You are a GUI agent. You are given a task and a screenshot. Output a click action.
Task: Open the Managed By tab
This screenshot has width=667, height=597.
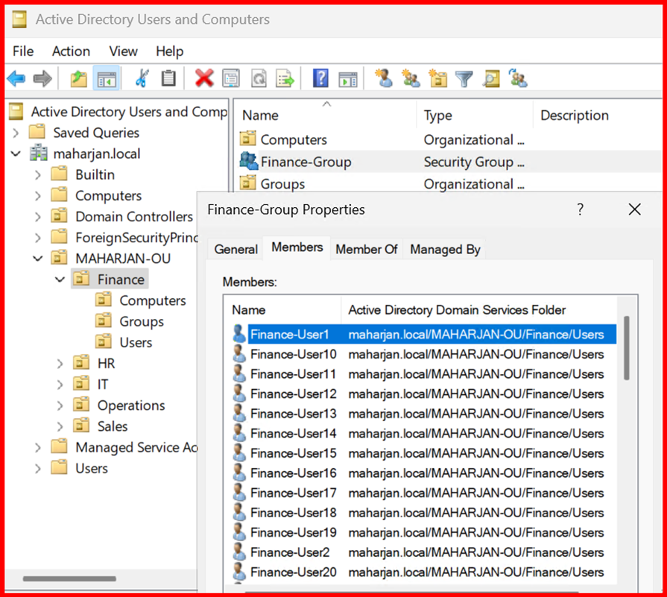(x=445, y=250)
